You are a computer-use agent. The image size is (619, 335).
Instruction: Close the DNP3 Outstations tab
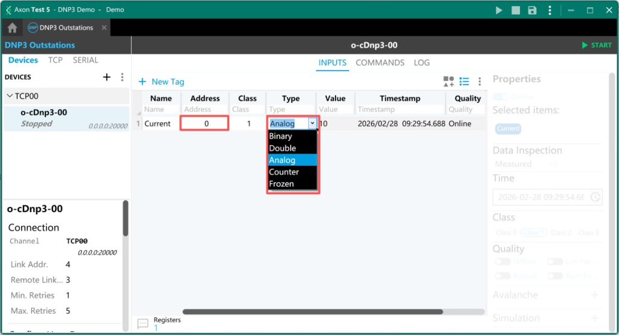(104, 28)
